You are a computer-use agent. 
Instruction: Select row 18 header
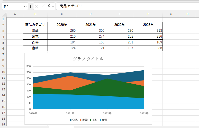tap(3, 119)
